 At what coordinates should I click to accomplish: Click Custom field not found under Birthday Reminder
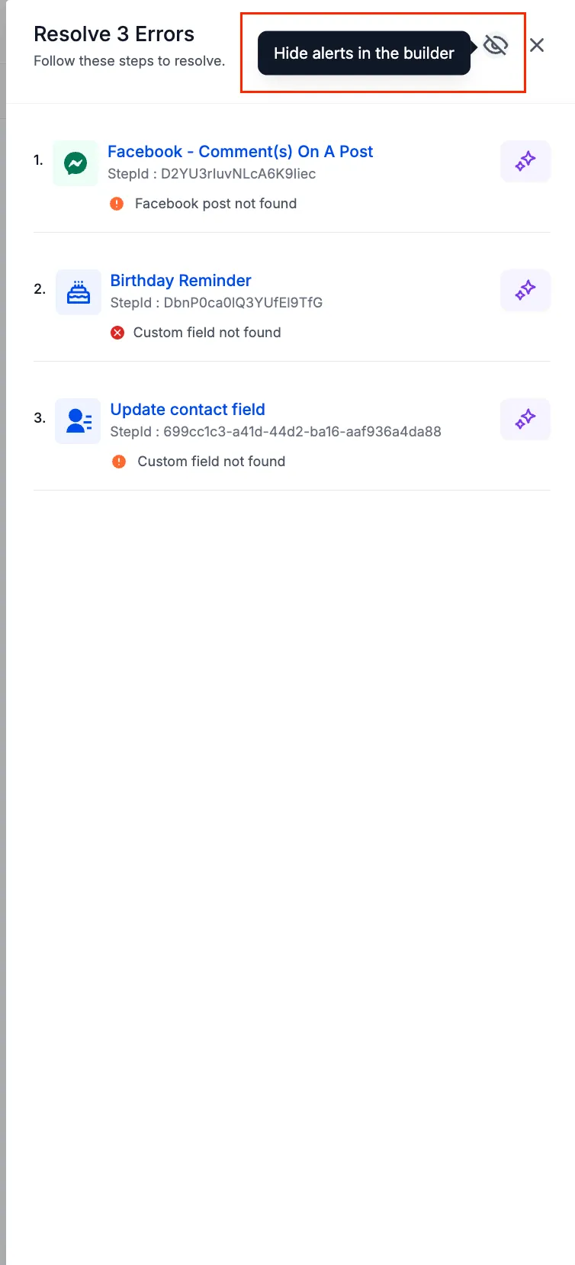click(207, 333)
